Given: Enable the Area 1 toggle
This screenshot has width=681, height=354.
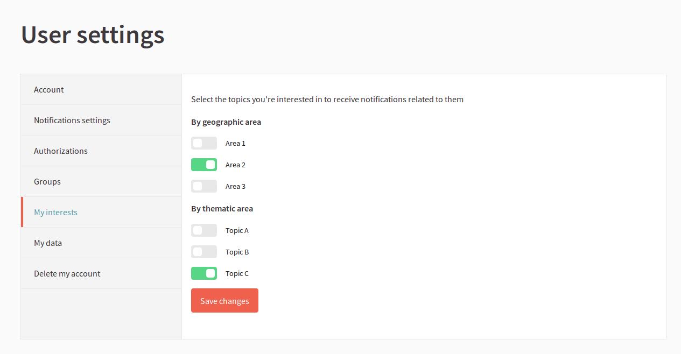Looking at the screenshot, I should tap(204, 143).
